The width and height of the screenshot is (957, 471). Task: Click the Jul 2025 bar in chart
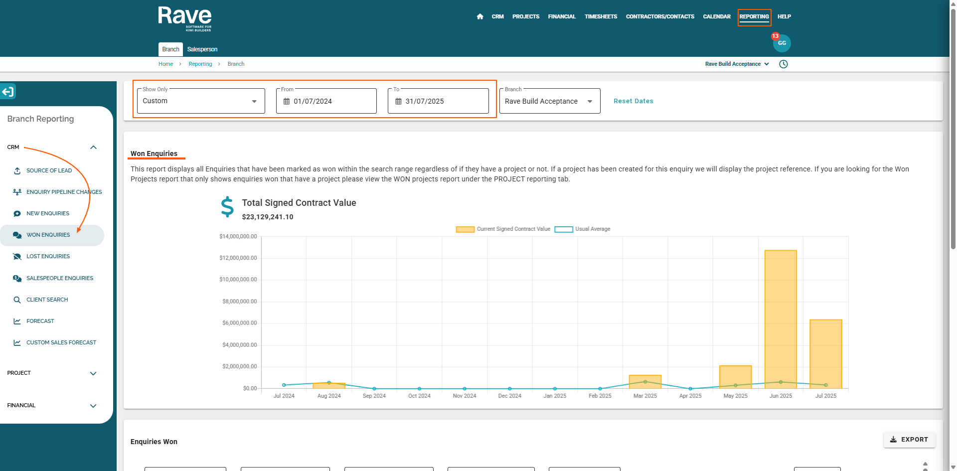[x=826, y=354]
